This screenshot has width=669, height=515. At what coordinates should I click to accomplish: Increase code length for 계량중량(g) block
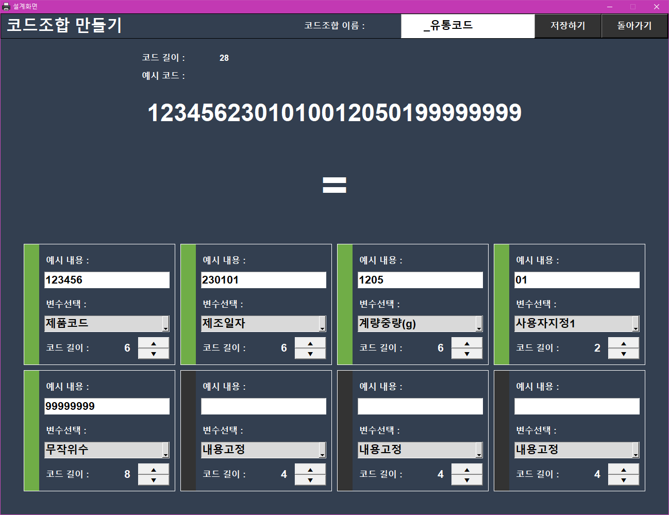point(466,343)
